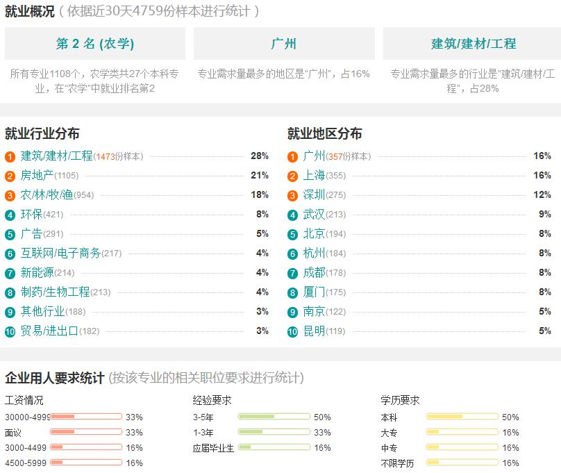
Task: Click rank 8 badge beside 厦门
Action: 293,292
